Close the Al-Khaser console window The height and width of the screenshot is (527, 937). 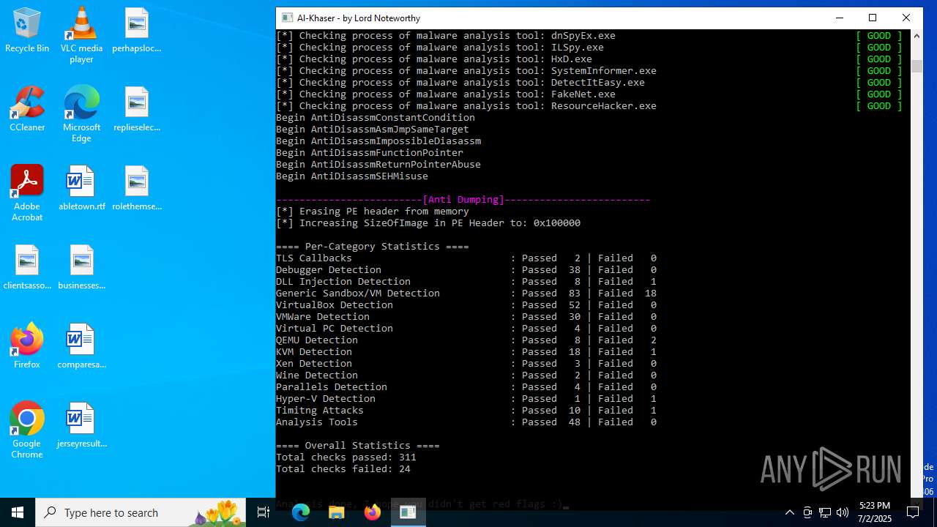pos(906,18)
